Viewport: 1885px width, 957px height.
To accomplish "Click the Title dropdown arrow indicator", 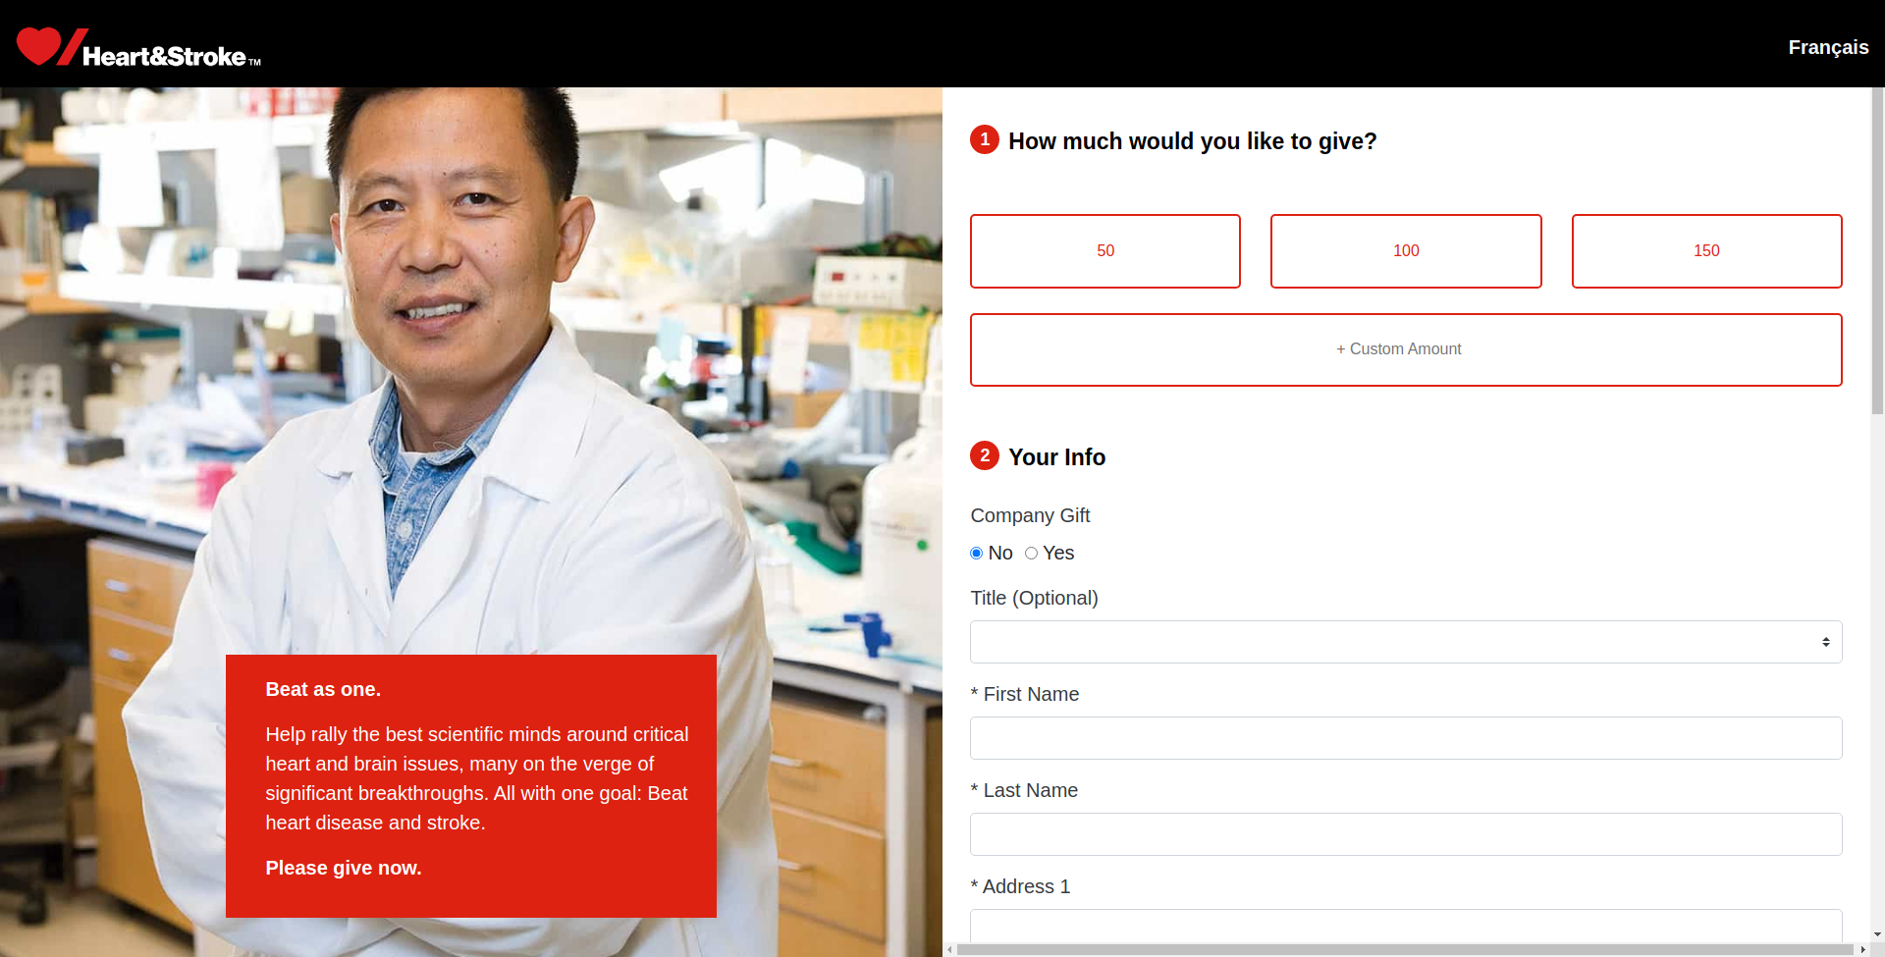I will (x=1825, y=642).
